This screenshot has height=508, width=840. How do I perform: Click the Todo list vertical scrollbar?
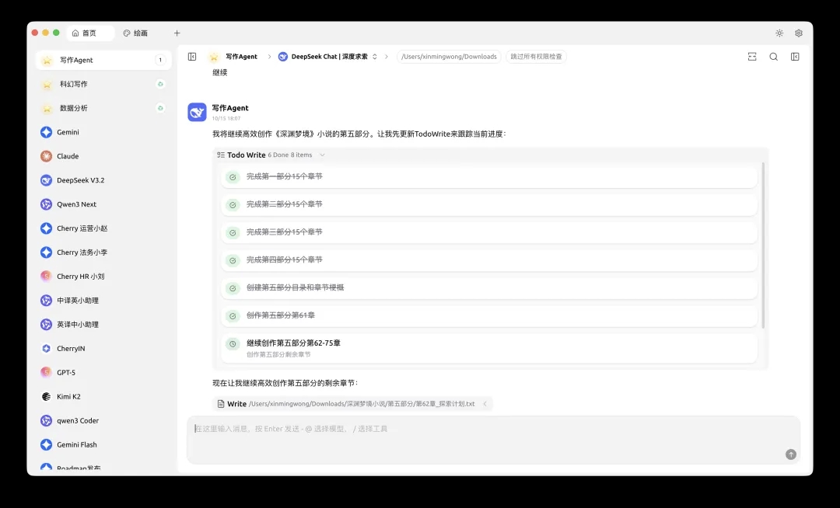point(763,245)
